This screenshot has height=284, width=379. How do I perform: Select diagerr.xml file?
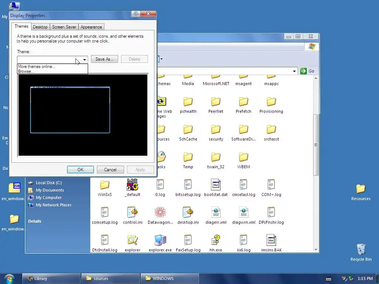[x=216, y=216]
